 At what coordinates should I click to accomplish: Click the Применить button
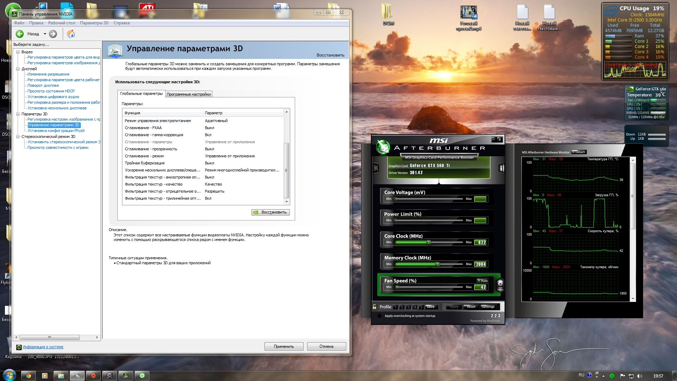coord(284,346)
